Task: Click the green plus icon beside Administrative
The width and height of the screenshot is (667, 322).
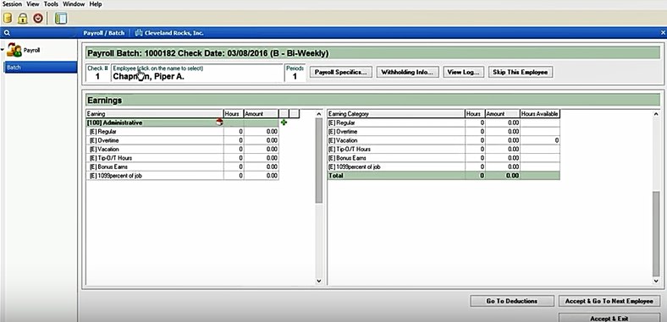Action: tap(284, 123)
